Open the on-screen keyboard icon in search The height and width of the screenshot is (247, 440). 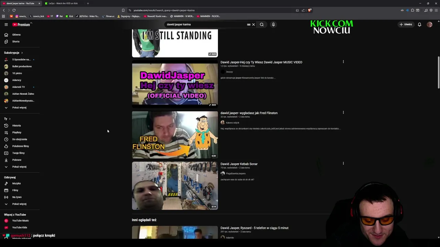coord(249,25)
